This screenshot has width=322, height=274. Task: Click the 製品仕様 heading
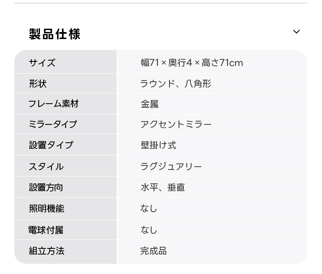coord(55,34)
